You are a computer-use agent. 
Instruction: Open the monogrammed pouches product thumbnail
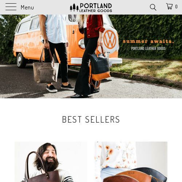(131, 162)
